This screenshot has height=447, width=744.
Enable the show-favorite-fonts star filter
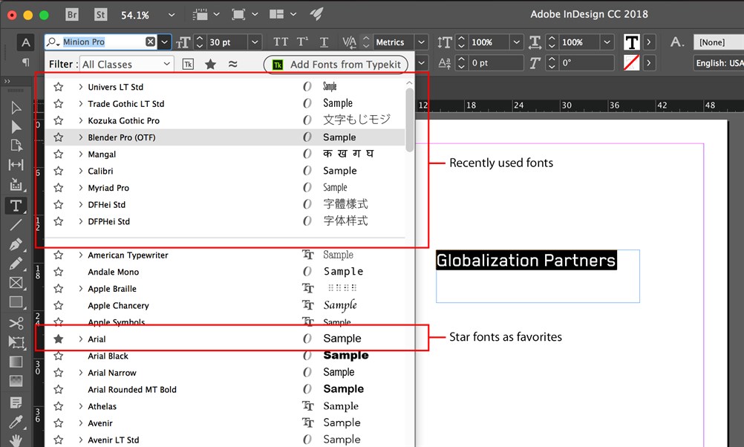(x=210, y=64)
